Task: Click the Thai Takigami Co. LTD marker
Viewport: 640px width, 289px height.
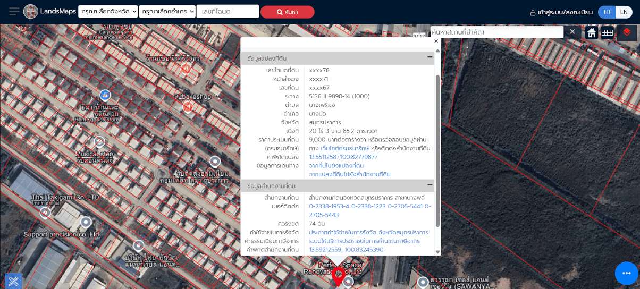Action: [45, 213]
